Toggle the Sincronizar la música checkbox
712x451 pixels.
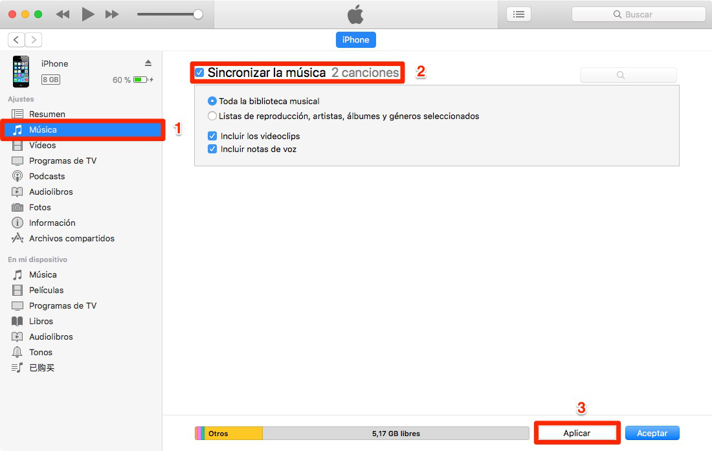(x=199, y=72)
